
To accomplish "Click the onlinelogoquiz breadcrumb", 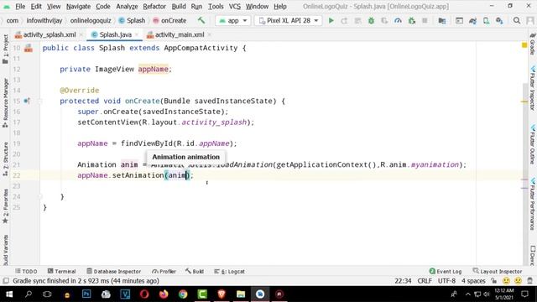I will pos(91,20).
